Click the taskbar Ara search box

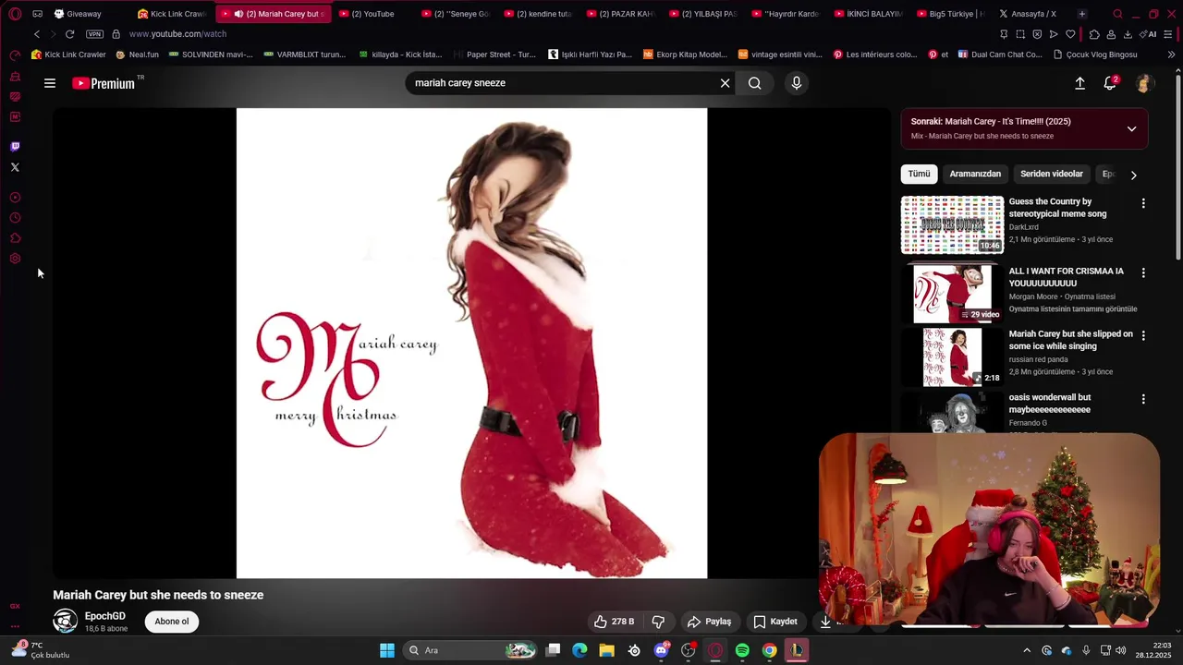471,650
